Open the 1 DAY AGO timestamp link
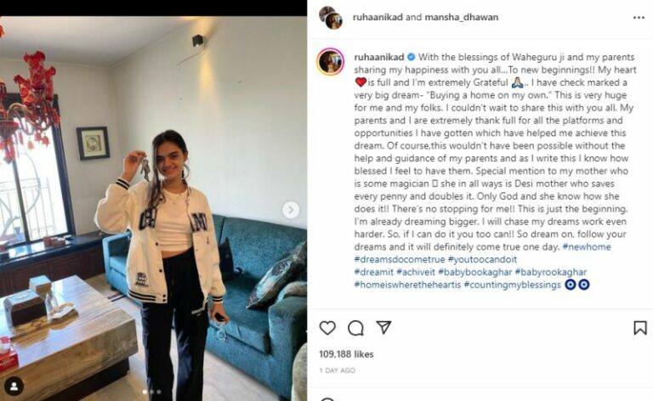 [x=337, y=370]
